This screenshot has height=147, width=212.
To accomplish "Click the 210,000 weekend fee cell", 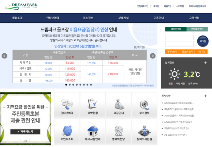I will (113, 74).
